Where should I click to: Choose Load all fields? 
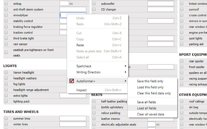[x=147, y=108]
